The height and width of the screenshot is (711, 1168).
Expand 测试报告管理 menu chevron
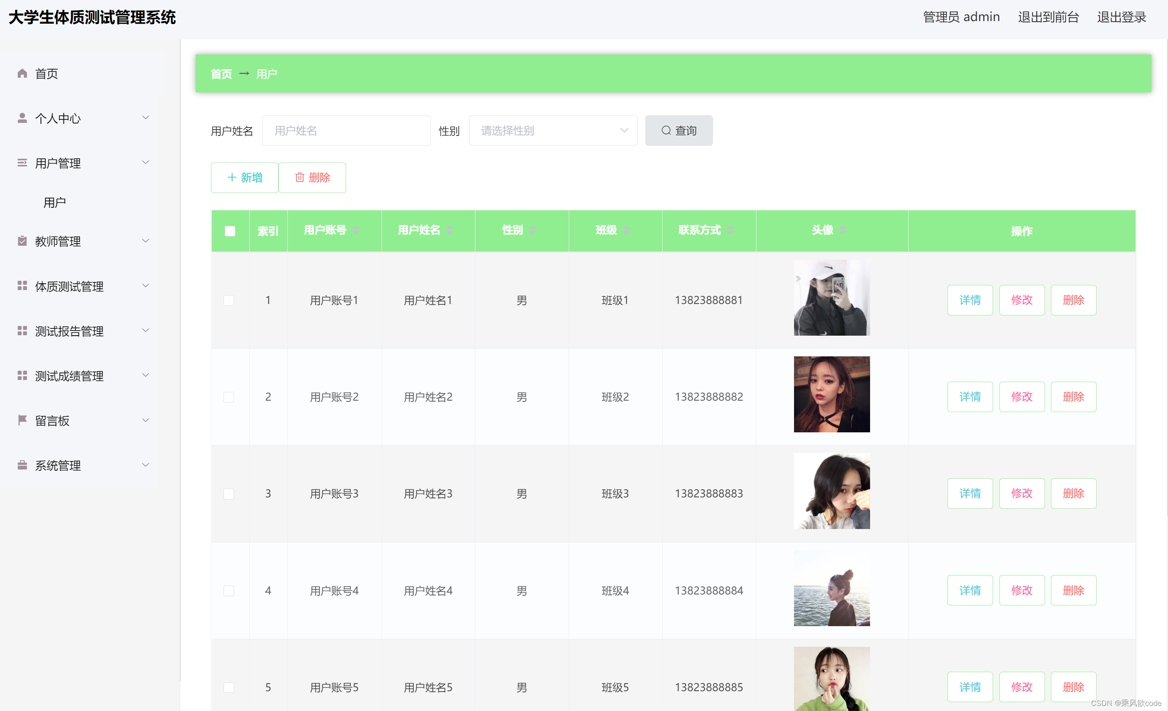(145, 331)
